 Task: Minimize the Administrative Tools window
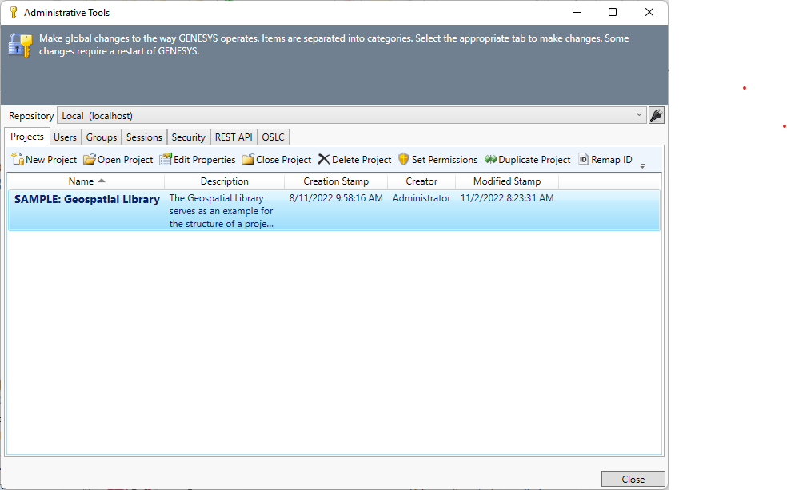pos(577,13)
